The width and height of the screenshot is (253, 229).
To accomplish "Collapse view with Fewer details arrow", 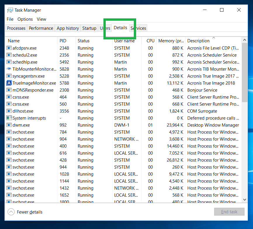I will click(11, 212).
